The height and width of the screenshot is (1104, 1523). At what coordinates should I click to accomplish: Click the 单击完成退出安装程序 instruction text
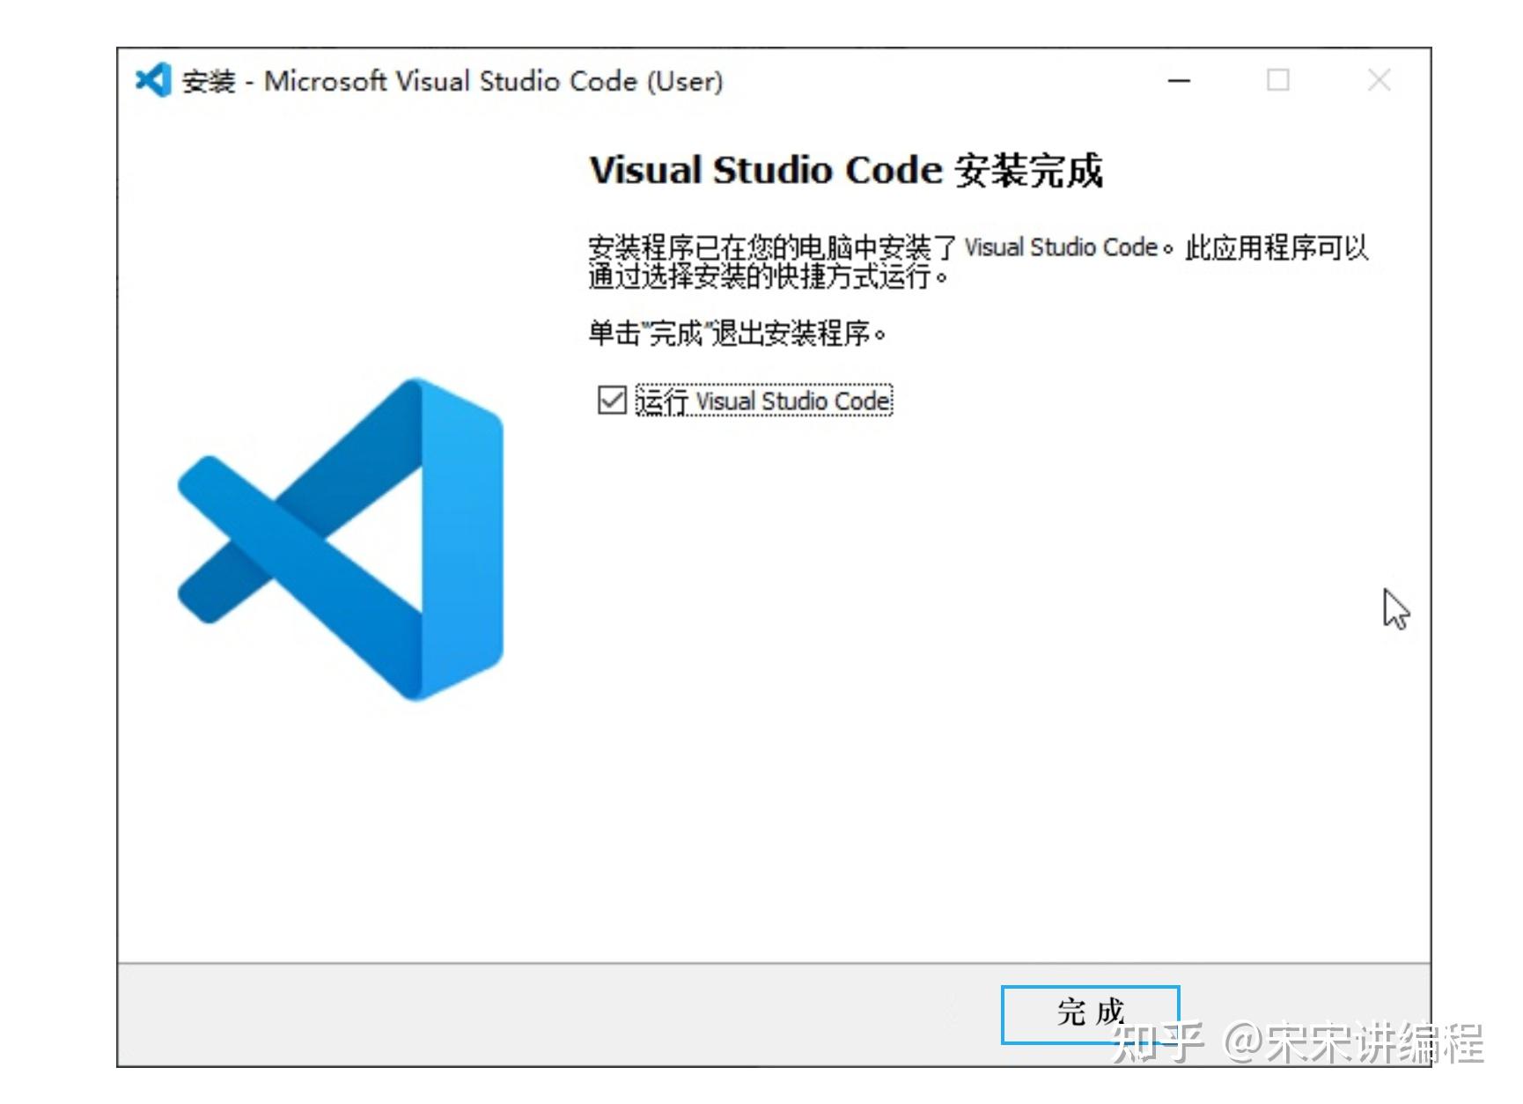pyautogui.click(x=738, y=333)
